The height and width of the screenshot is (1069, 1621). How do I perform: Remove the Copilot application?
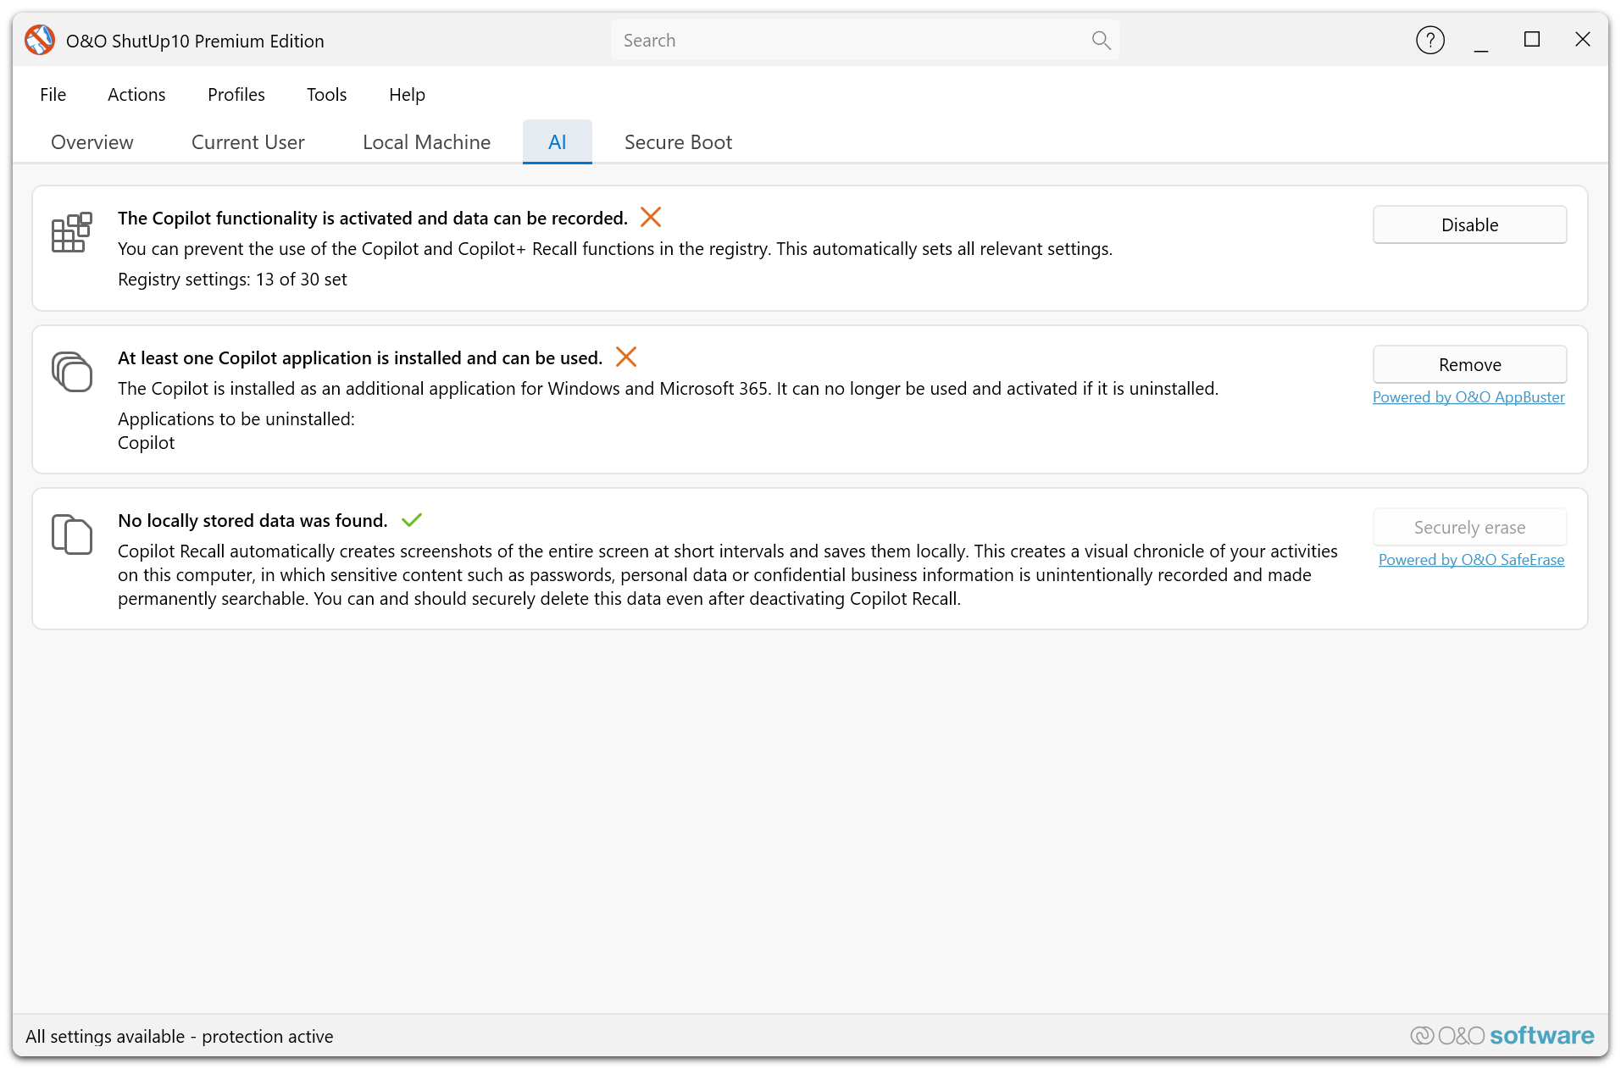pyautogui.click(x=1470, y=365)
